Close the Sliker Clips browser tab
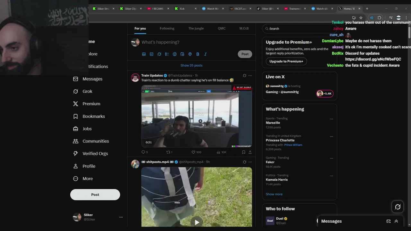 pyautogui.click(x=141, y=9)
